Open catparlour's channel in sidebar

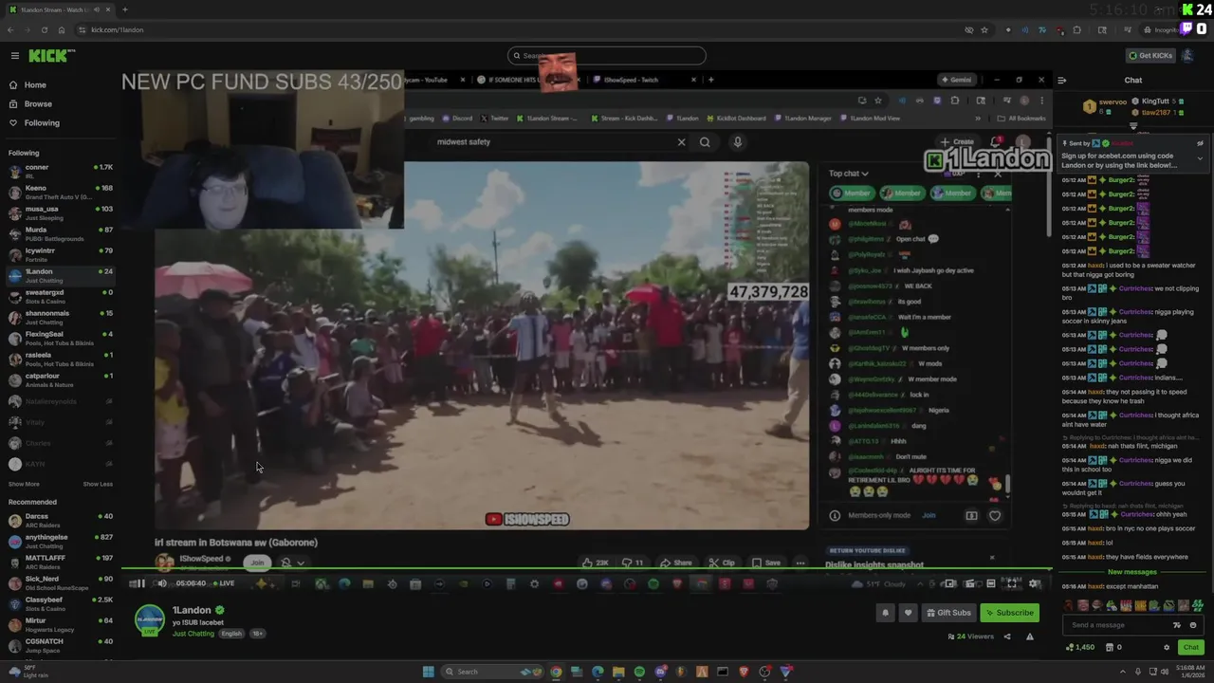coord(59,379)
